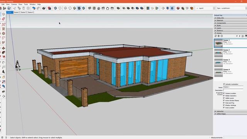Open the Window menu

point(32,4)
